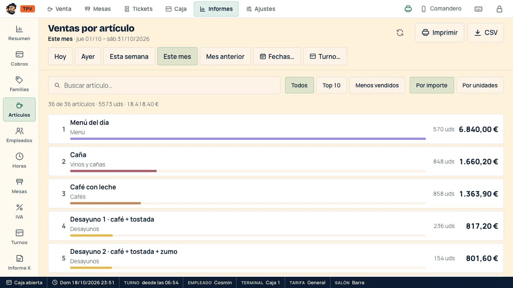Open Familias in the sidebar
This screenshot has height=288, width=513.
coord(19,84)
